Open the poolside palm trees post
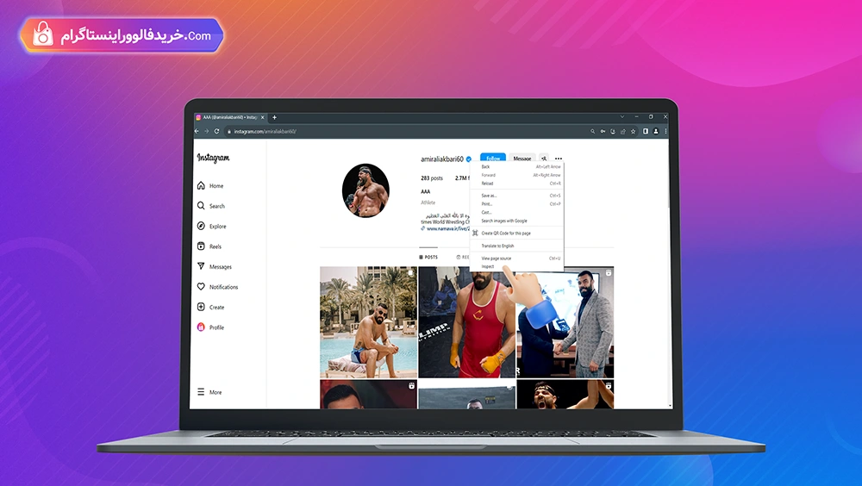862x486 pixels. pos(368,322)
